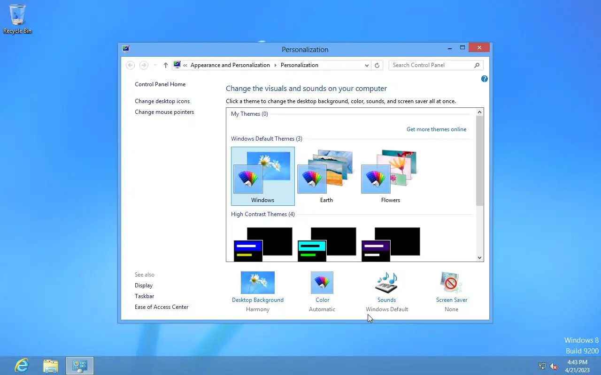
Task: Open File Explorer from the taskbar
Action: pos(50,366)
